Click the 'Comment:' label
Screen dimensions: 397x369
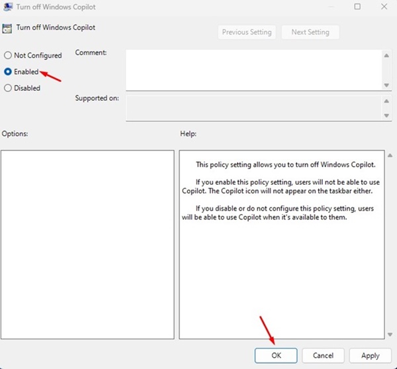[91, 52]
